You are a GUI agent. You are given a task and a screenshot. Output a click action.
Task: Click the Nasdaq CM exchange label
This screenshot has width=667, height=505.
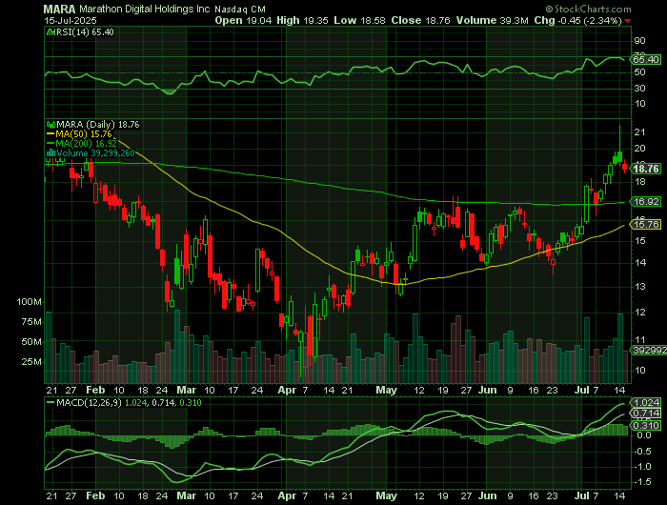[x=240, y=9]
